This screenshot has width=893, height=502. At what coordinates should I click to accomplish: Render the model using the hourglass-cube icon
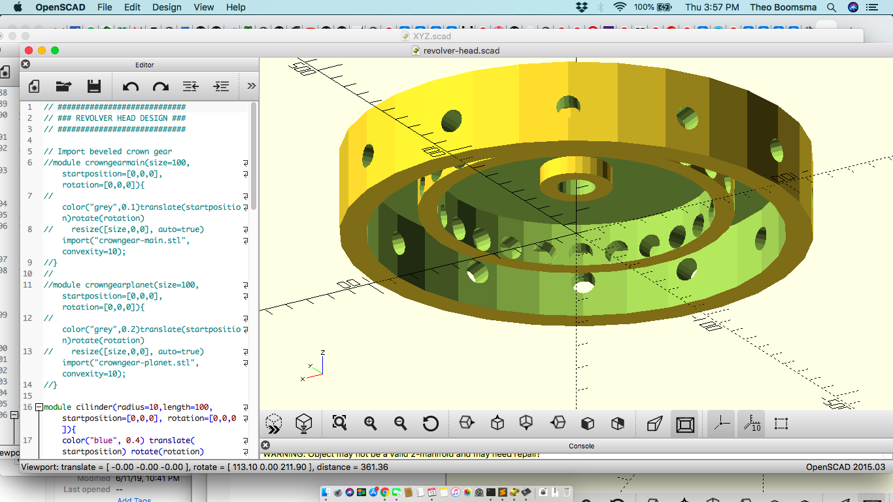coord(304,423)
